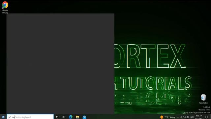Switch input language via HRV indicator
The width and height of the screenshot is (211, 119).
[x=192, y=117]
